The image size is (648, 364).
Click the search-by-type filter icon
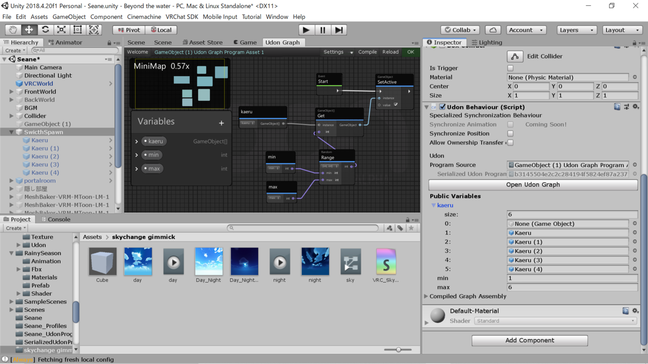389,228
